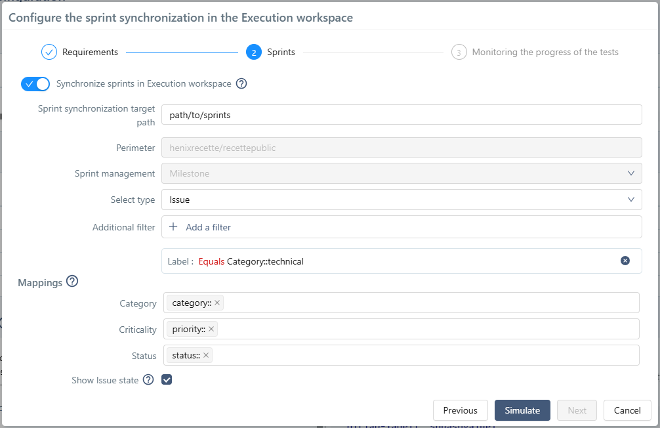
Task: Remove the Label Equals Category::technical filter
Action: point(625,260)
